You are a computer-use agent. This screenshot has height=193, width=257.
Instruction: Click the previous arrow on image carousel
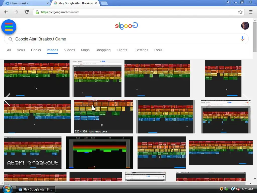tap(7, 100)
